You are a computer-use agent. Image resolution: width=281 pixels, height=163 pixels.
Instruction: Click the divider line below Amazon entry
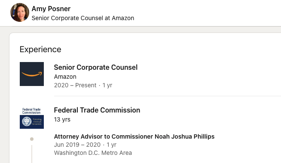point(168,96)
